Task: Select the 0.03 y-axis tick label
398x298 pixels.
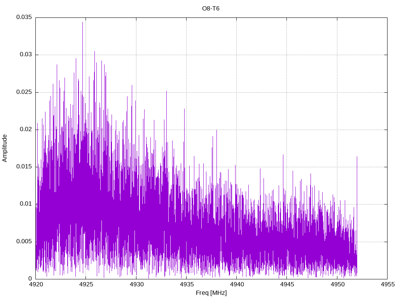Action: tap(25, 55)
